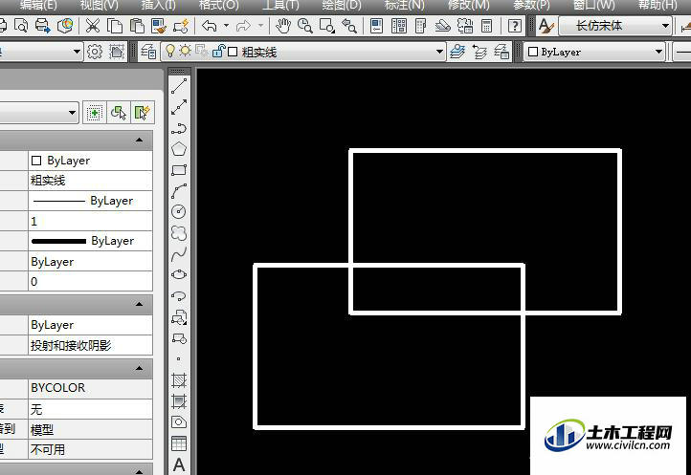The width and height of the screenshot is (691, 475).
Task: Select the Region tool
Action: point(179,422)
